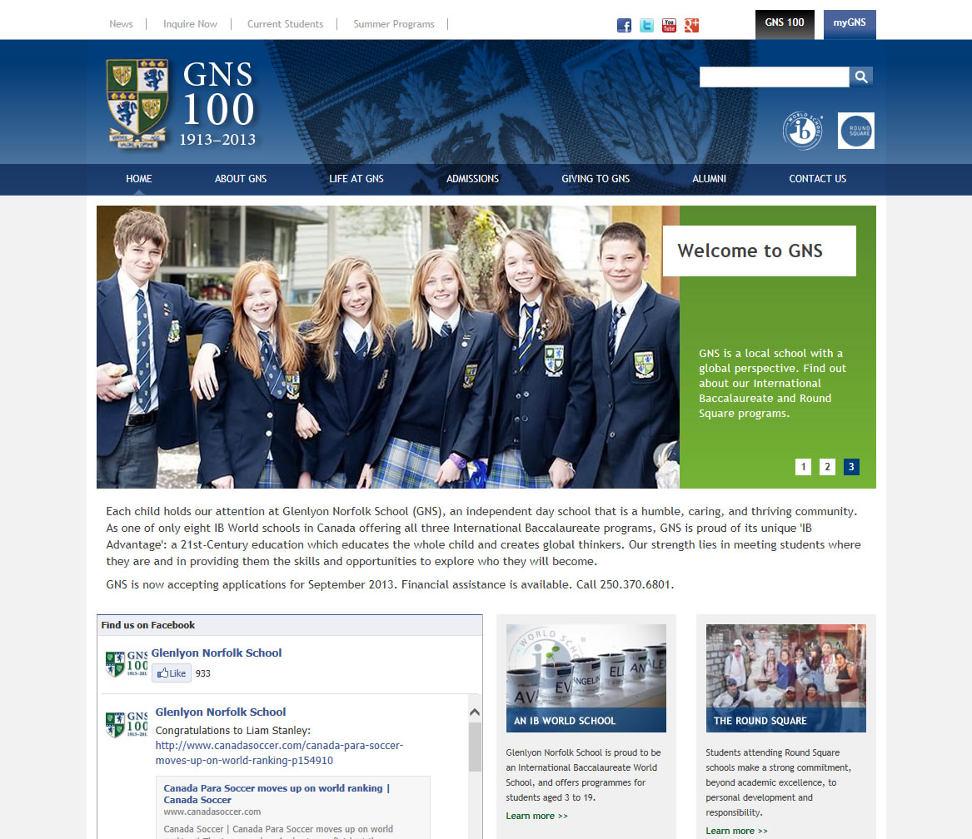Click the 'accepting applications for September 2013' line
Viewport: 972px width, 839px height.
[x=390, y=584]
